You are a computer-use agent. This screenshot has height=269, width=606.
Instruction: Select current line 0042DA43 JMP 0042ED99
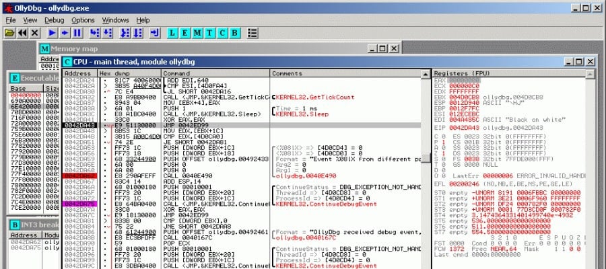242,125
